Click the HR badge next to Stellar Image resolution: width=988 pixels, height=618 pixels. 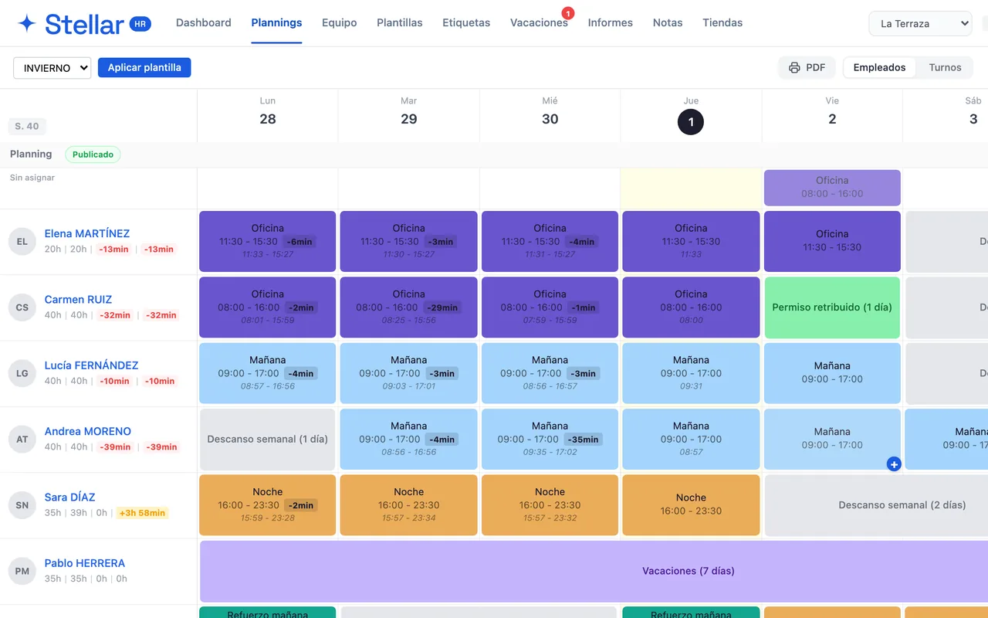click(140, 24)
